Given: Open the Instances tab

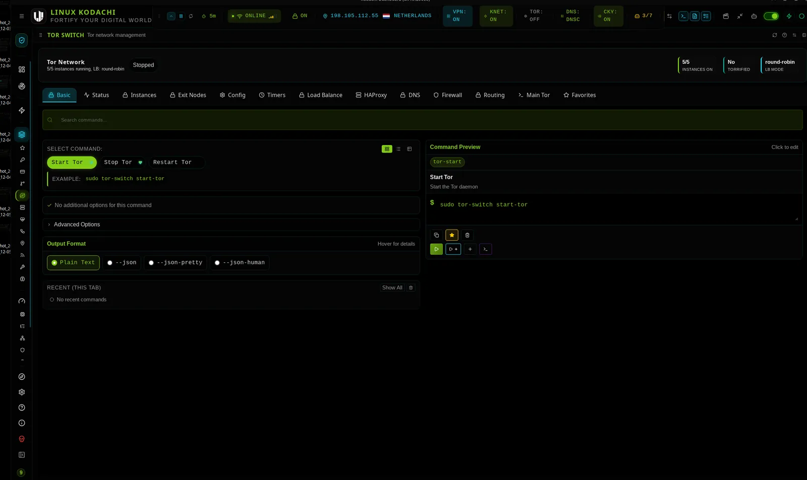Looking at the screenshot, I should [x=139, y=95].
